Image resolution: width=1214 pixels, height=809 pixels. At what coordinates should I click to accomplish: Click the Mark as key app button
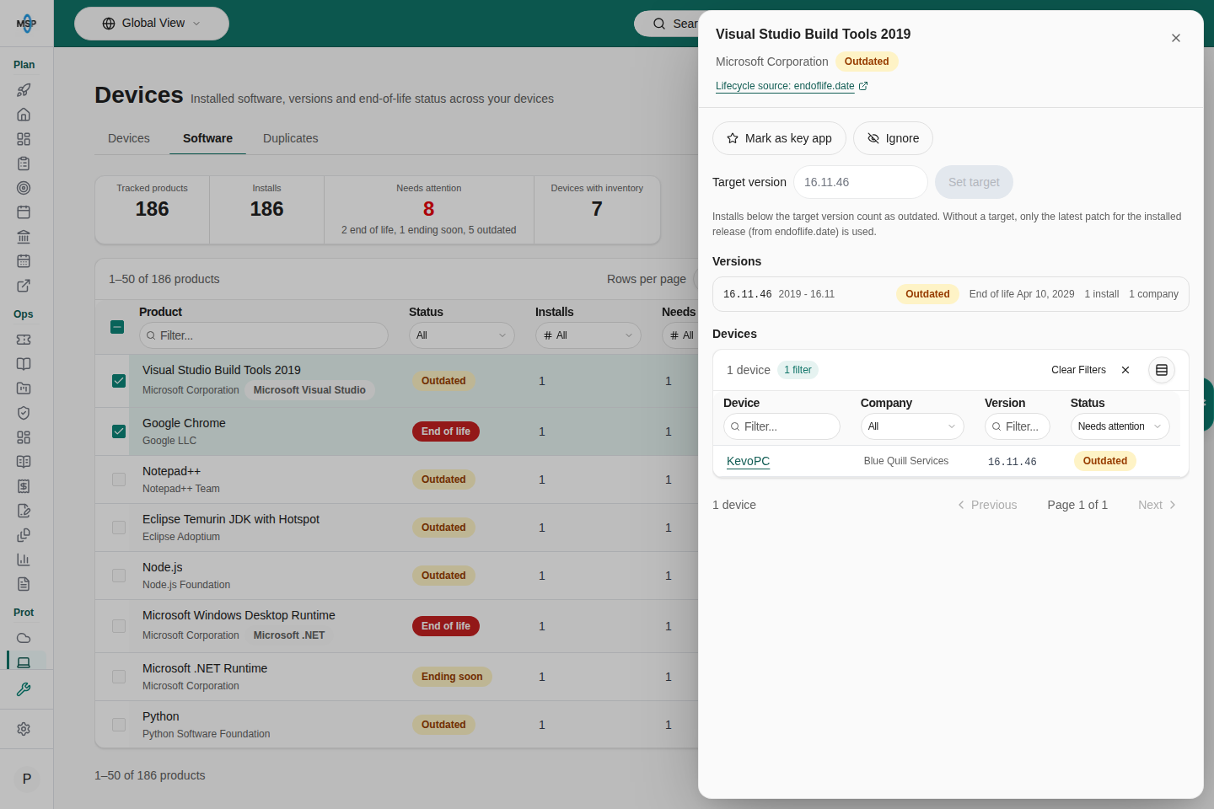(779, 138)
